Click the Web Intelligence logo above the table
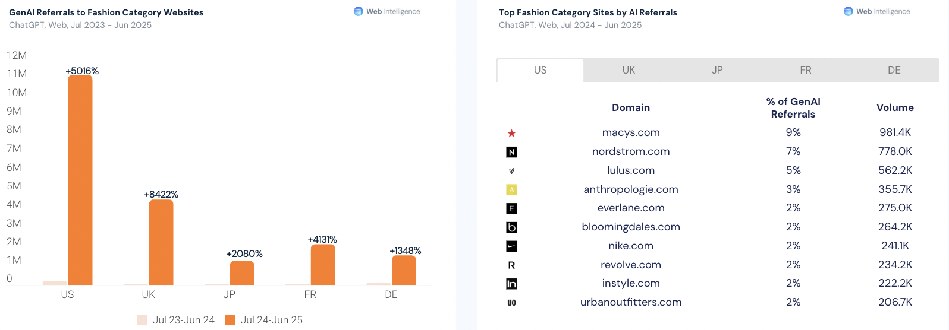The height and width of the screenshot is (330, 949). (x=876, y=11)
